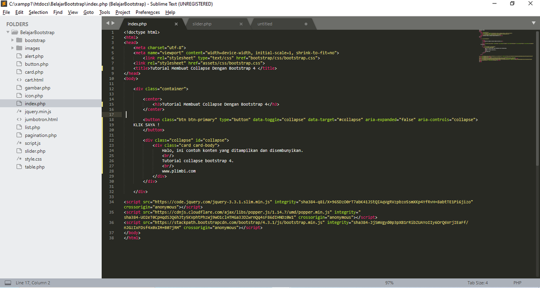Open the View menu
540x288 pixels.
(73, 12)
